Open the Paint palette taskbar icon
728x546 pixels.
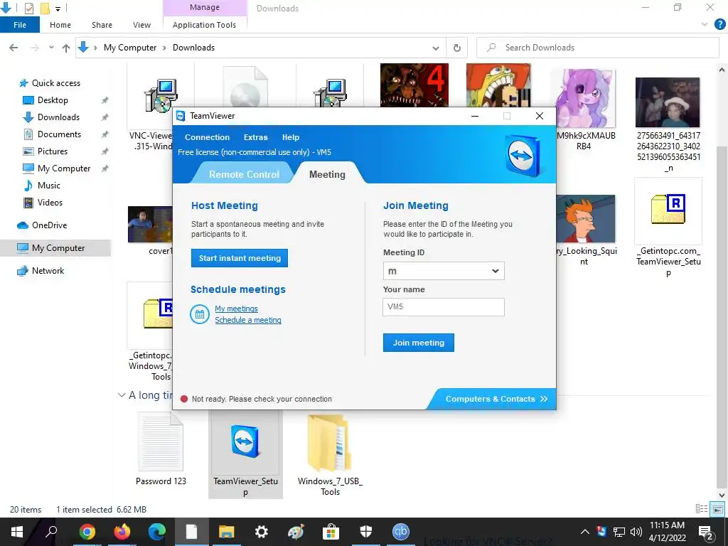tap(296, 532)
